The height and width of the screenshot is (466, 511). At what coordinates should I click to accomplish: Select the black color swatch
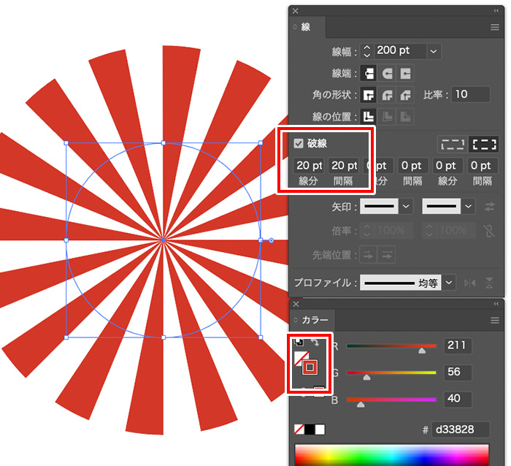(x=310, y=429)
